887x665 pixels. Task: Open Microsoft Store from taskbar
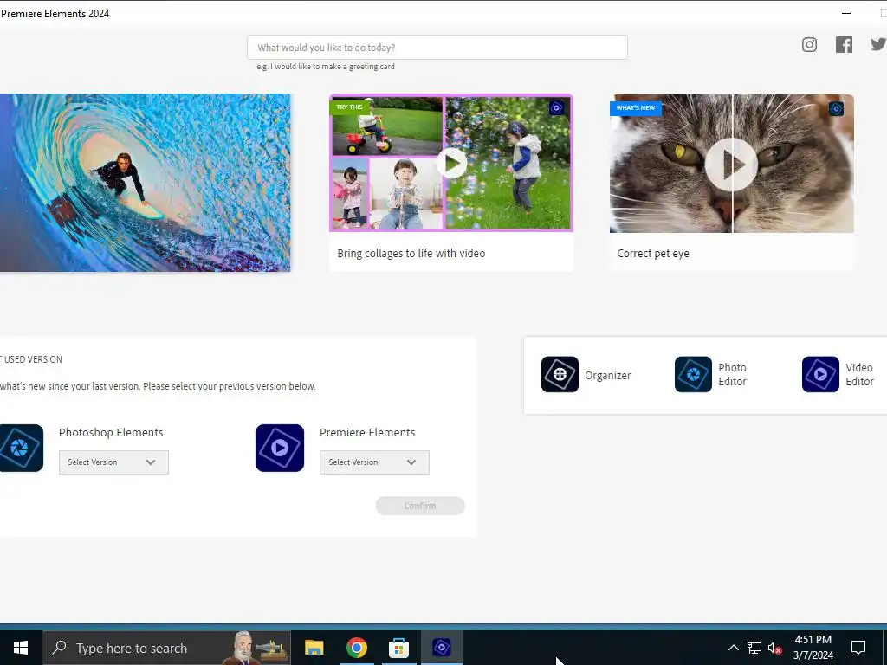398,648
